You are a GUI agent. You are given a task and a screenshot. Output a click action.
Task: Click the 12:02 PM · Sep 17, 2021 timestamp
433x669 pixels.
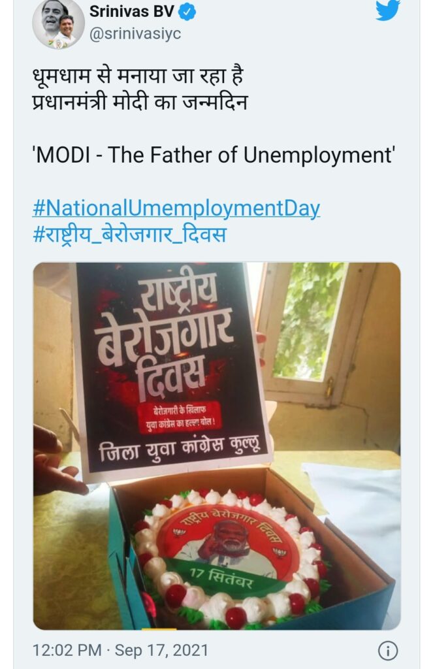[121, 651]
